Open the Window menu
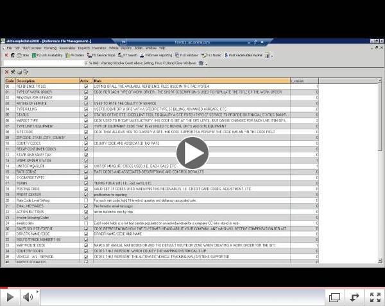The image size is (385, 306). pyautogui.click(x=151, y=48)
